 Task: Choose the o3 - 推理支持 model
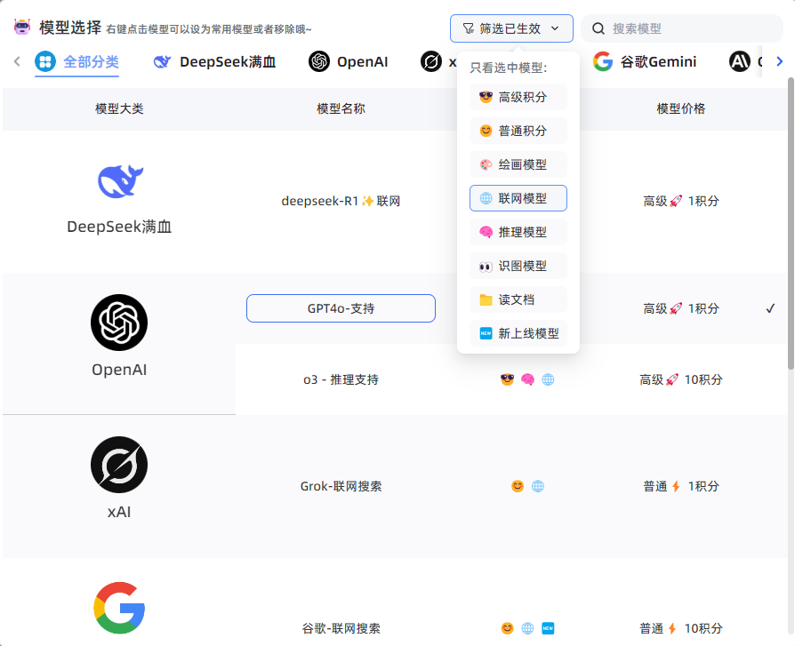coord(341,379)
